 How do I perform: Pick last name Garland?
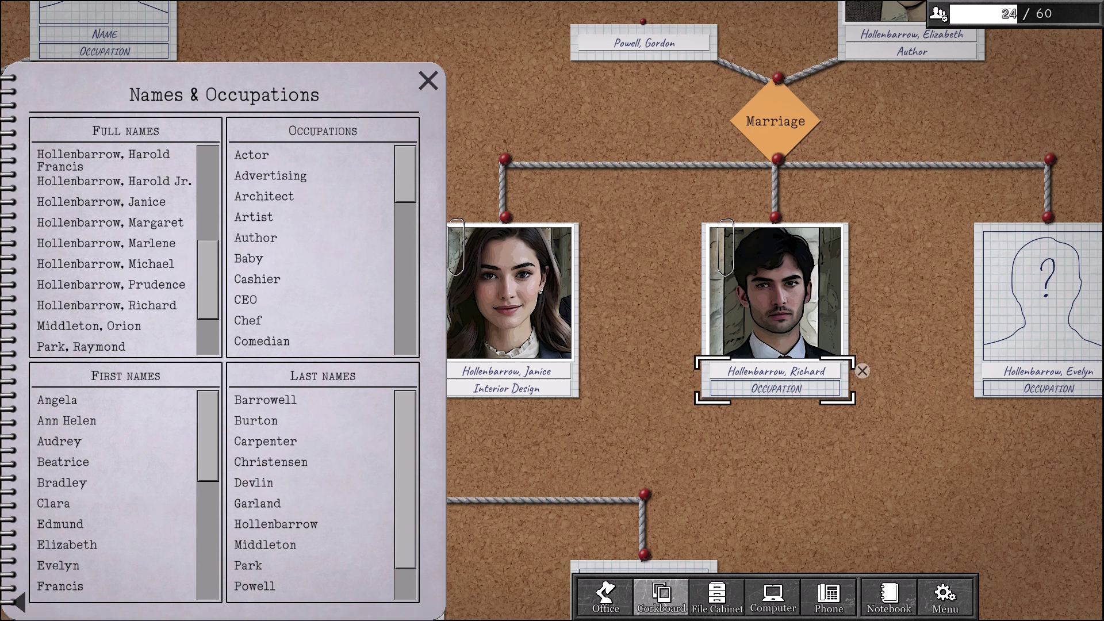point(257,503)
